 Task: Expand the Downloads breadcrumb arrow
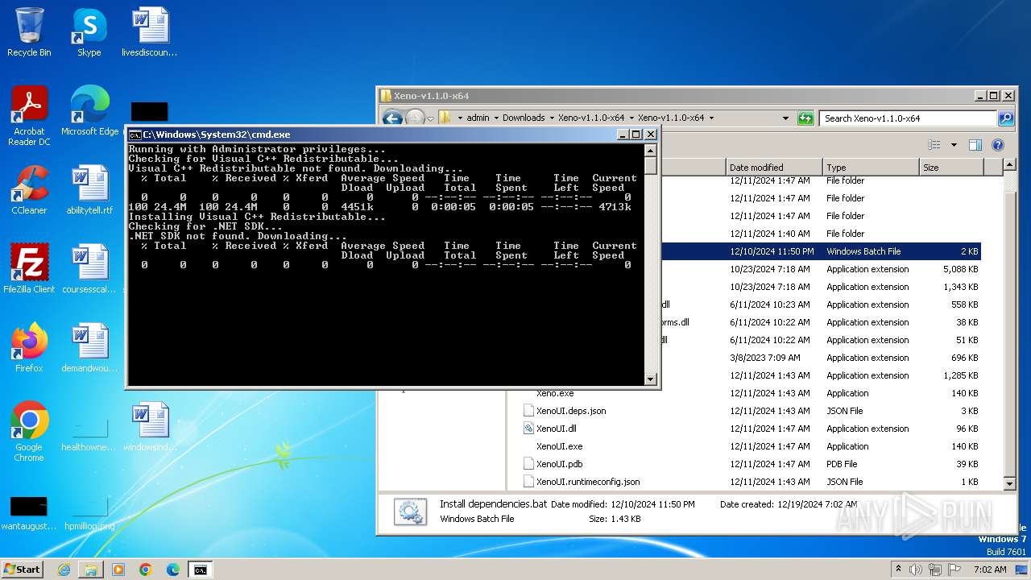click(551, 118)
